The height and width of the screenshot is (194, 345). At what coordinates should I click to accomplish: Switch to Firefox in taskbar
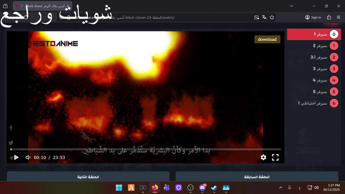(155, 188)
